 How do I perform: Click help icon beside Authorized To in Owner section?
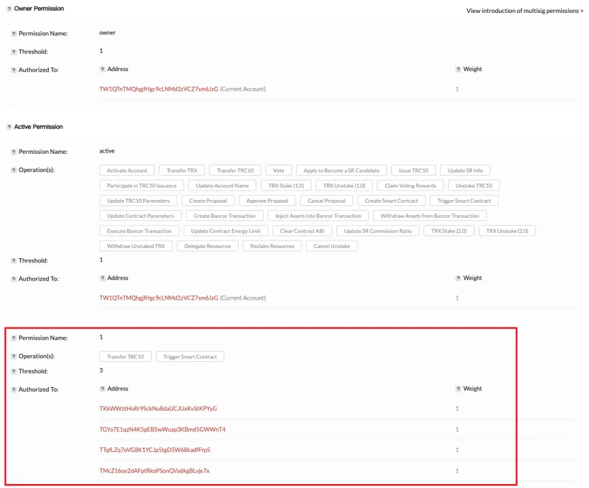point(14,70)
